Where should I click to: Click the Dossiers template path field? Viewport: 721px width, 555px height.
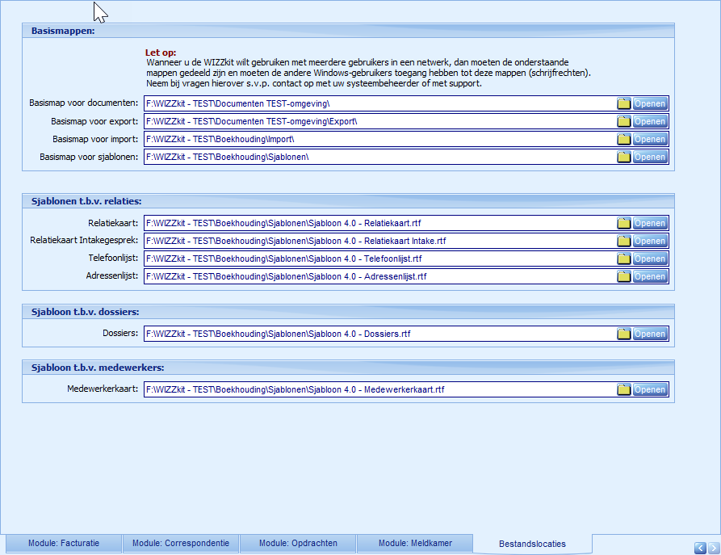pyautogui.click(x=379, y=334)
